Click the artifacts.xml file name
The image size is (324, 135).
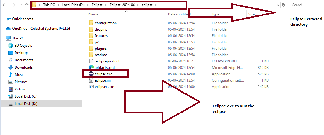coord(105,67)
